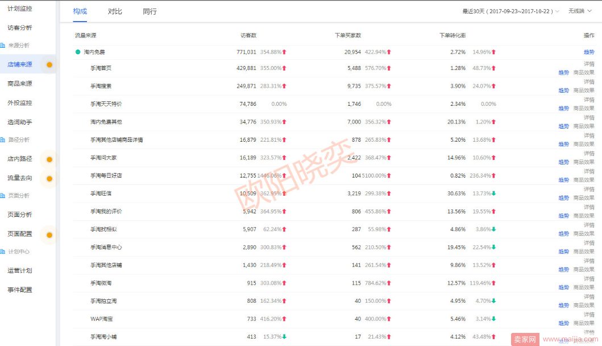Screen dimensions: 602x346
Task: Click 商品效果 link for 手淘拍立淘 row
Action: [584, 305]
